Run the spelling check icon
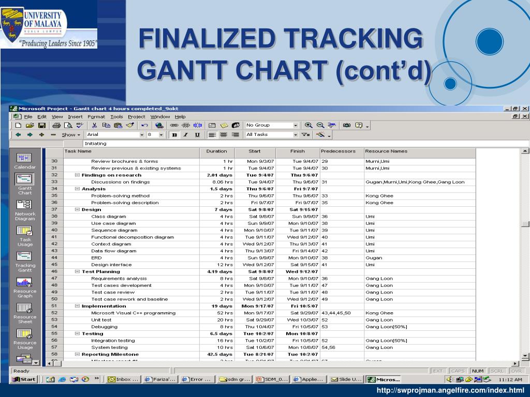Image resolution: width=530 pixels, height=397 pixels. tap(79, 125)
